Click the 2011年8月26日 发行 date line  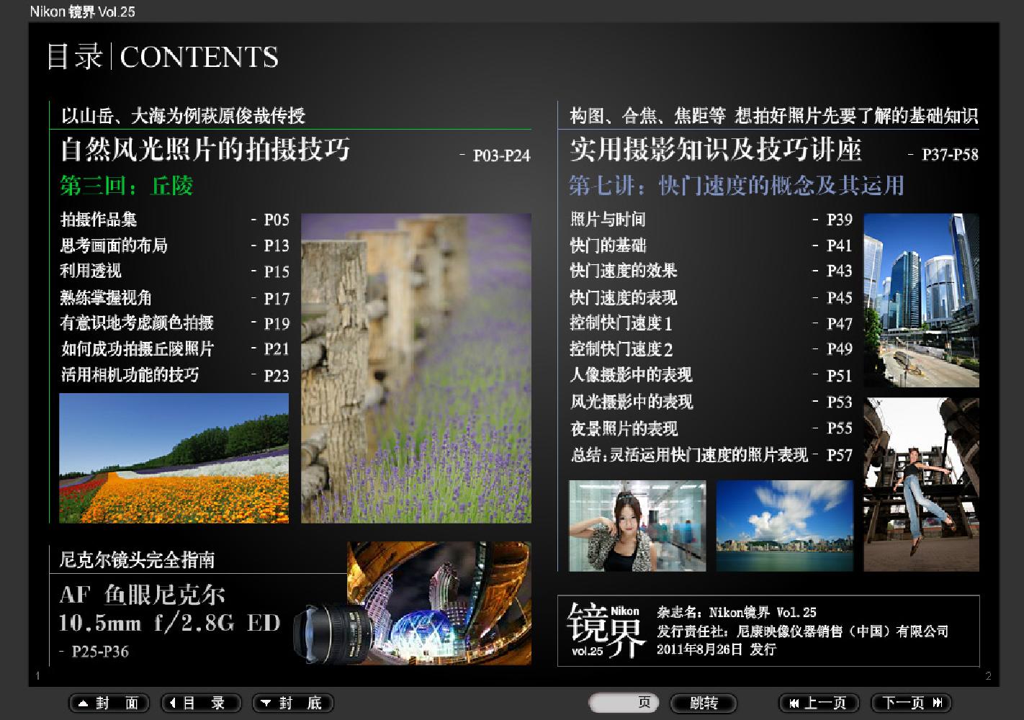[x=717, y=649]
